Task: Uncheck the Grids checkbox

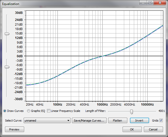Action: (x=161, y=121)
